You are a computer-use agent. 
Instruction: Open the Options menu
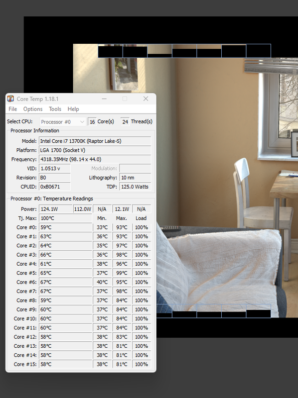(x=33, y=109)
